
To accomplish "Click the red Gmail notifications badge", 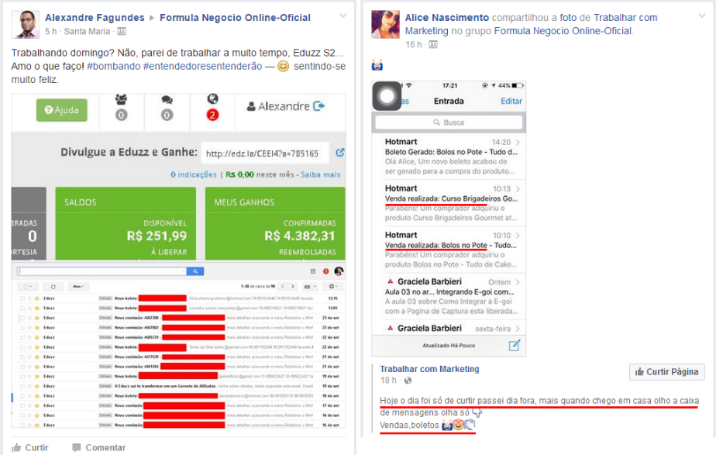I will (x=326, y=271).
